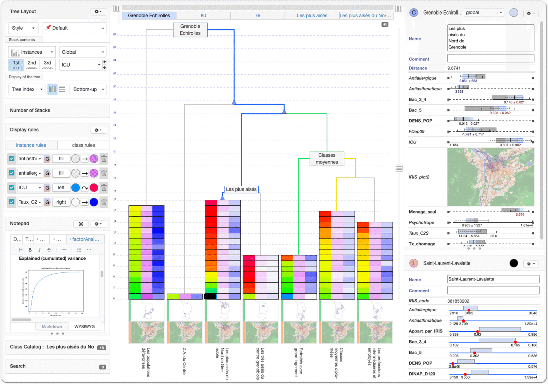
Task: Pick the red ICU end color
Action: pyautogui.click(x=94, y=188)
